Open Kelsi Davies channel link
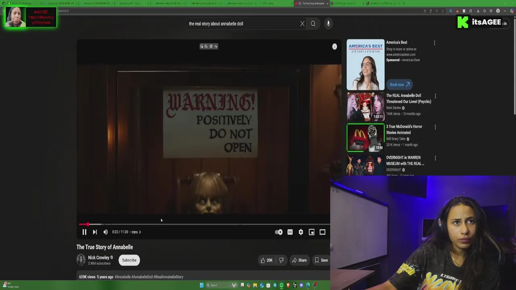Viewport: 516px width, 290px height. pyautogui.click(x=393, y=108)
